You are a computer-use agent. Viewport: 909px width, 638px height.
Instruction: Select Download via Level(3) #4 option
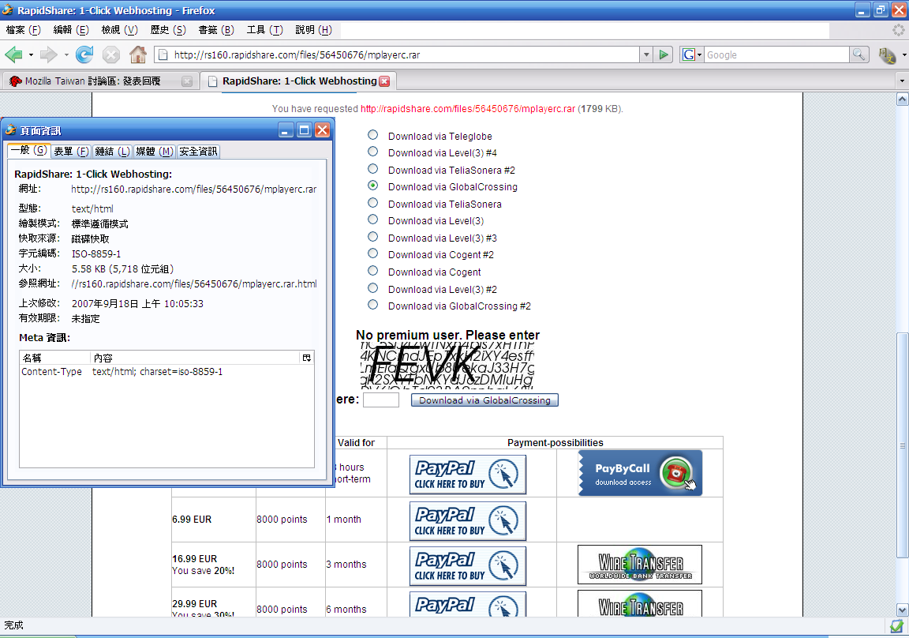pyautogui.click(x=372, y=152)
